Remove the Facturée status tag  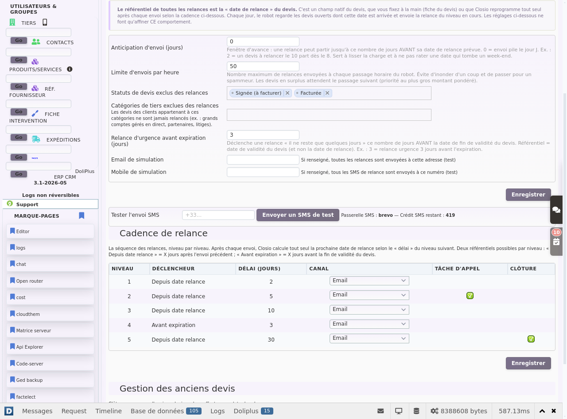[x=327, y=93]
